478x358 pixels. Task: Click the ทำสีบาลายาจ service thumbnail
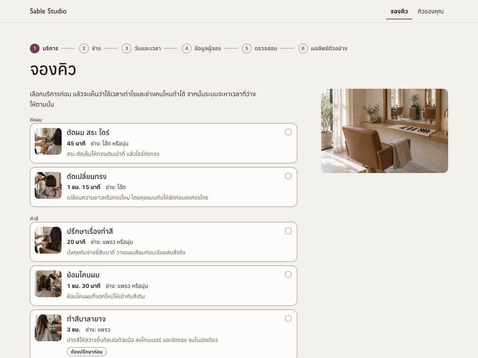pos(48,328)
